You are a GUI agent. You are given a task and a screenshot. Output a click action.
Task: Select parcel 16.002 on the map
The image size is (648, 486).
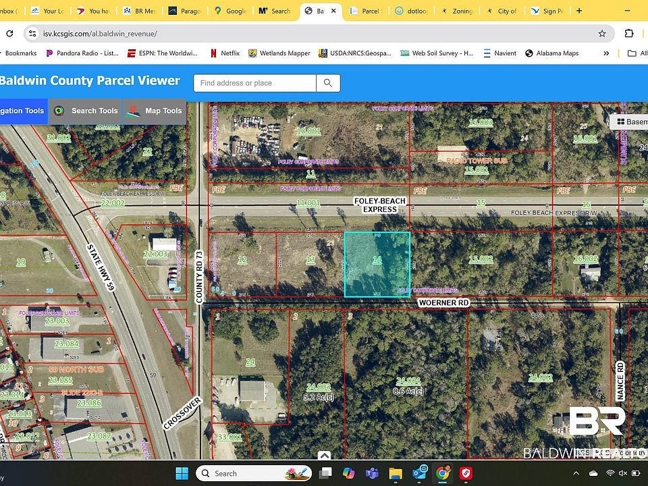click(586, 259)
